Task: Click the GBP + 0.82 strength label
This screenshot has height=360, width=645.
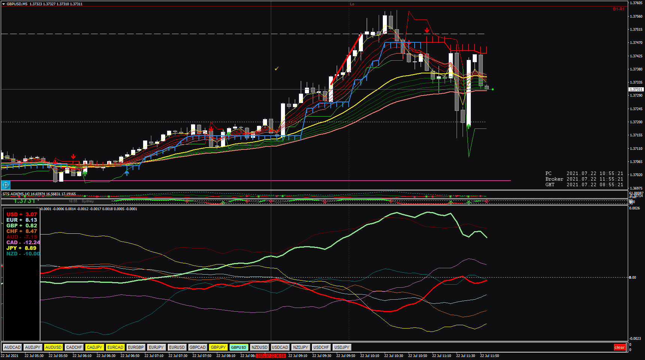Action: pyautogui.click(x=22, y=226)
